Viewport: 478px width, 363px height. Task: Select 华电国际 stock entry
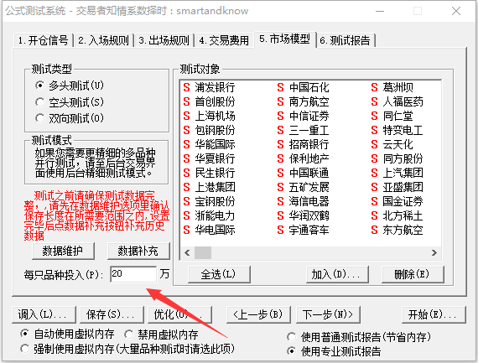[x=209, y=230]
